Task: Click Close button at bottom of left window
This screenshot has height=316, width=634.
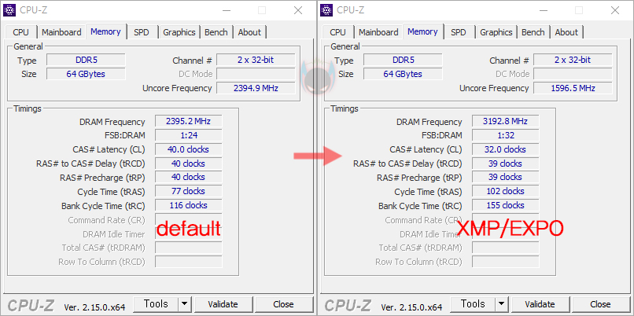Action: coord(283,304)
